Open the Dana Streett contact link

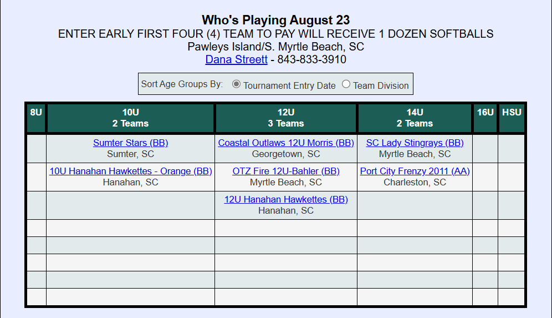(236, 59)
